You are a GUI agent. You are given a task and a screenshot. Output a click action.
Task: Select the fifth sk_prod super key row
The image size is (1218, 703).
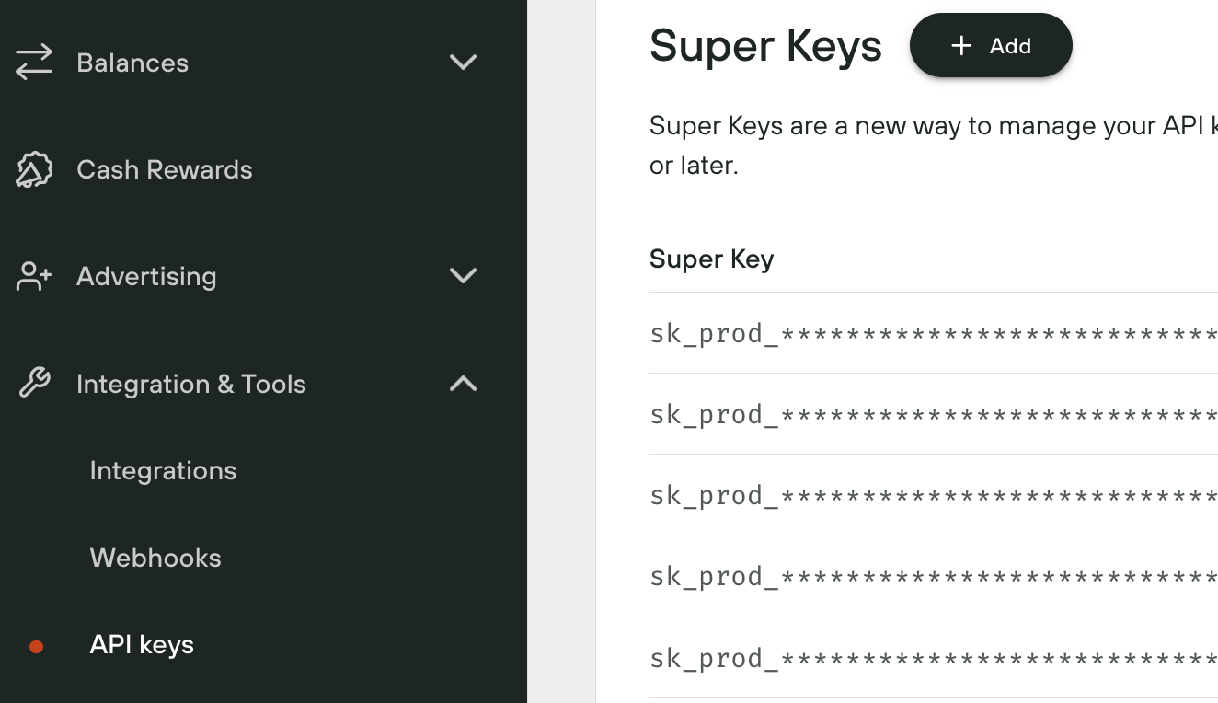pyautogui.click(x=933, y=658)
